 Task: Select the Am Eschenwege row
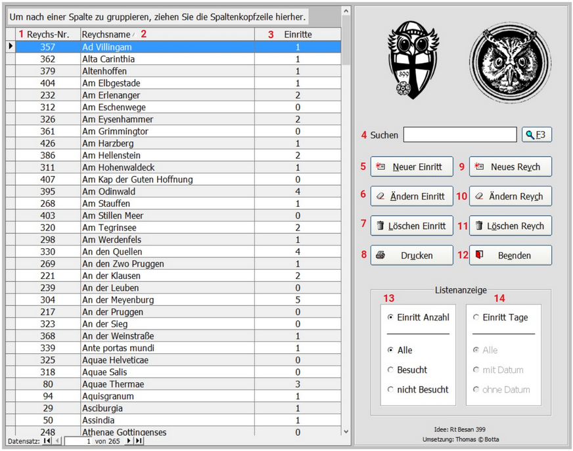click(x=178, y=107)
